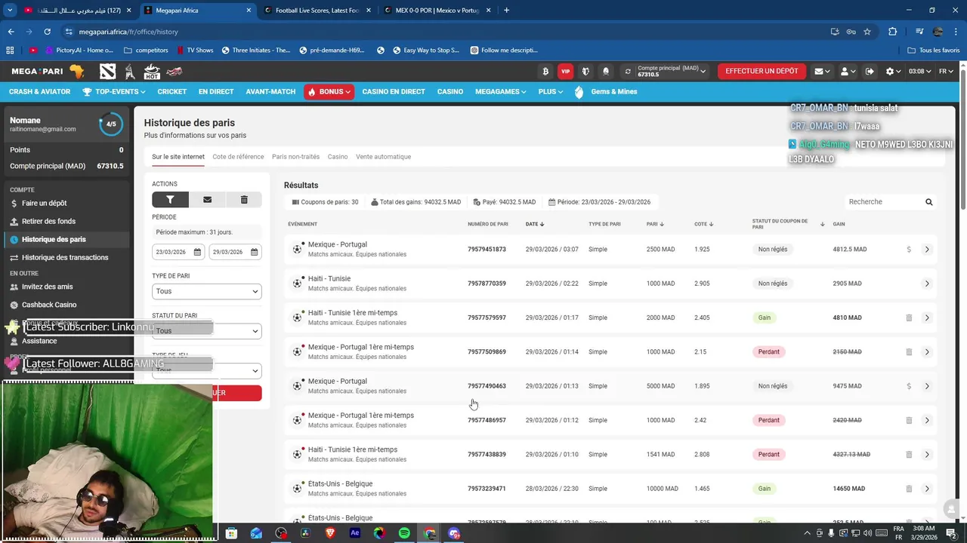Open Historique des transactions sidebar link
This screenshot has height=543, width=967.
click(x=65, y=258)
